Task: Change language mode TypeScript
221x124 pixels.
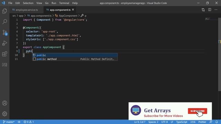Action: tap(182, 122)
